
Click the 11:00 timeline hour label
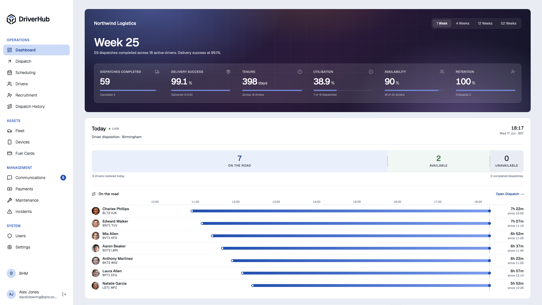pos(195,202)
